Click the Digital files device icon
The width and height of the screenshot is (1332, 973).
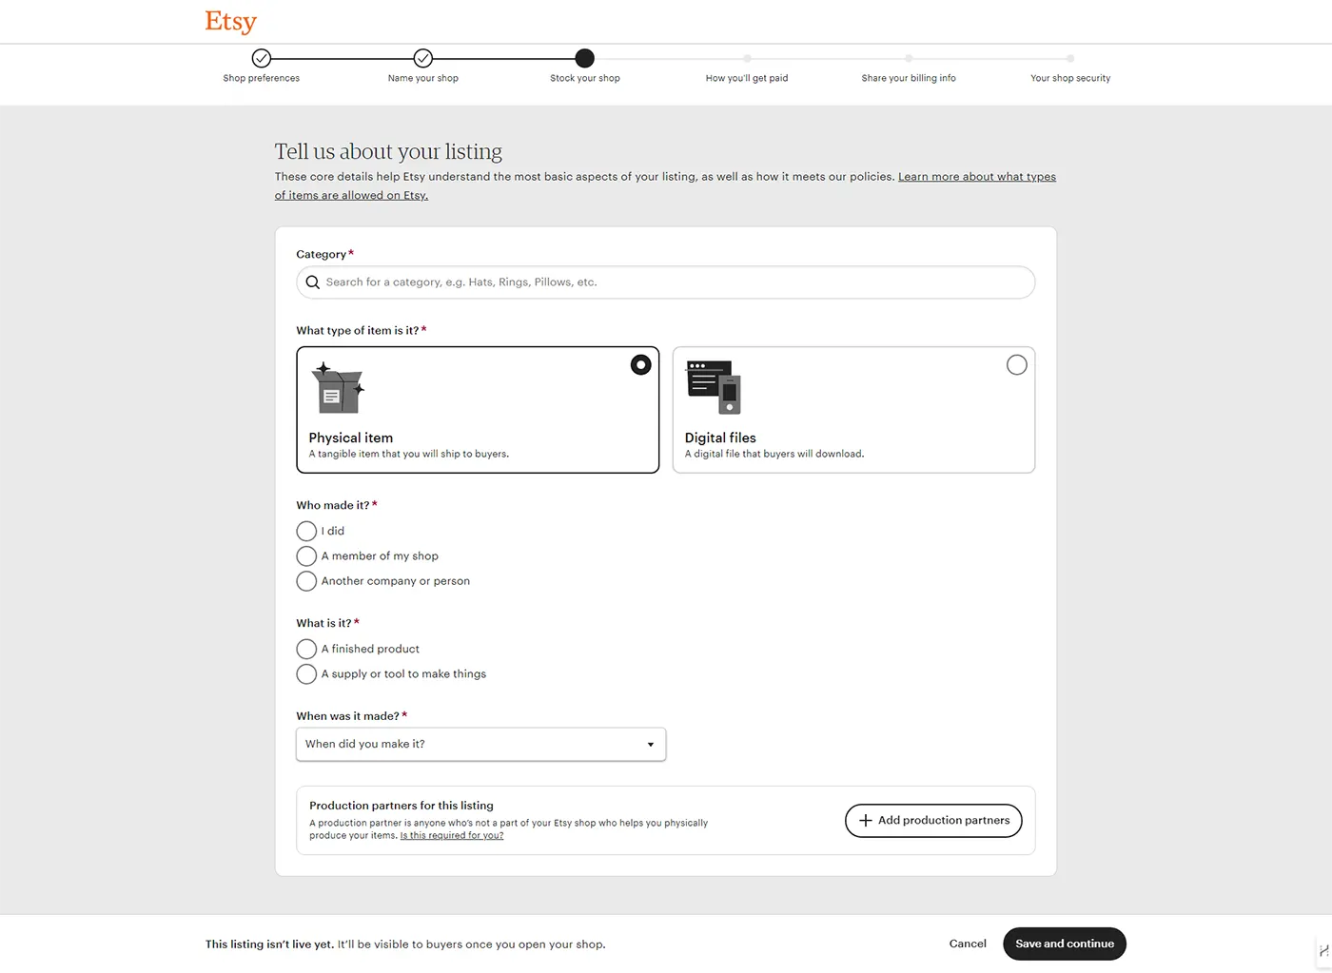point(714,387)
